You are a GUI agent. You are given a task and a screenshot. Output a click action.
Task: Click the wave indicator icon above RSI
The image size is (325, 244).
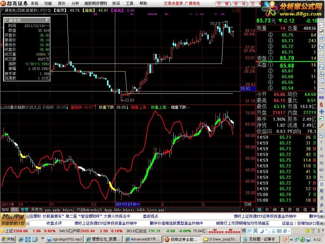coord(321,91)
